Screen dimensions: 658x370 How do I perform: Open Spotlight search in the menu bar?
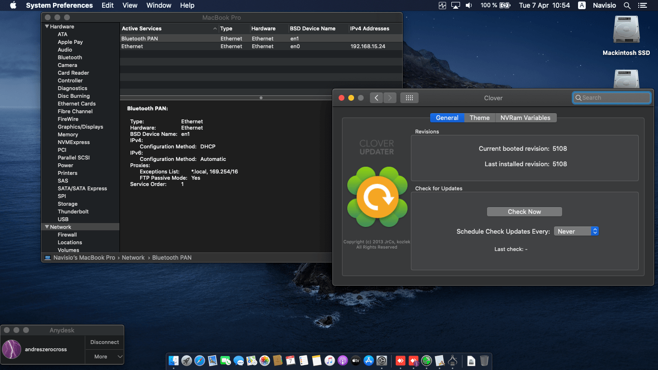pyautogui.click(x=627, y=5)
